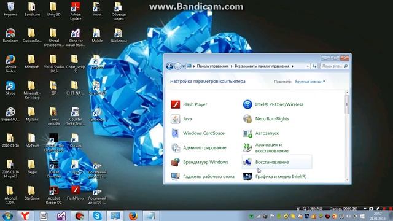Select Blend for Visual Studio shortcut
Viewport: 393px width, 221px height.
[x=76, y=38]
